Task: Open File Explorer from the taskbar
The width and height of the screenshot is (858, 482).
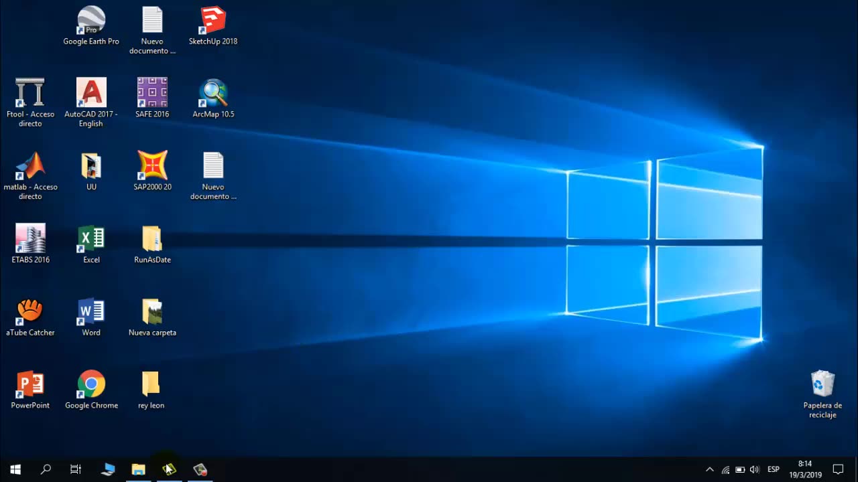Action: coord(138,469)
